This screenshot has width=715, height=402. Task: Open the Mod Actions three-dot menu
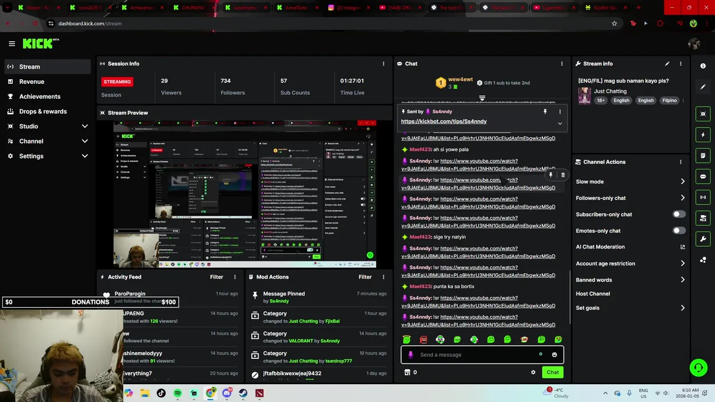[383, 277]
